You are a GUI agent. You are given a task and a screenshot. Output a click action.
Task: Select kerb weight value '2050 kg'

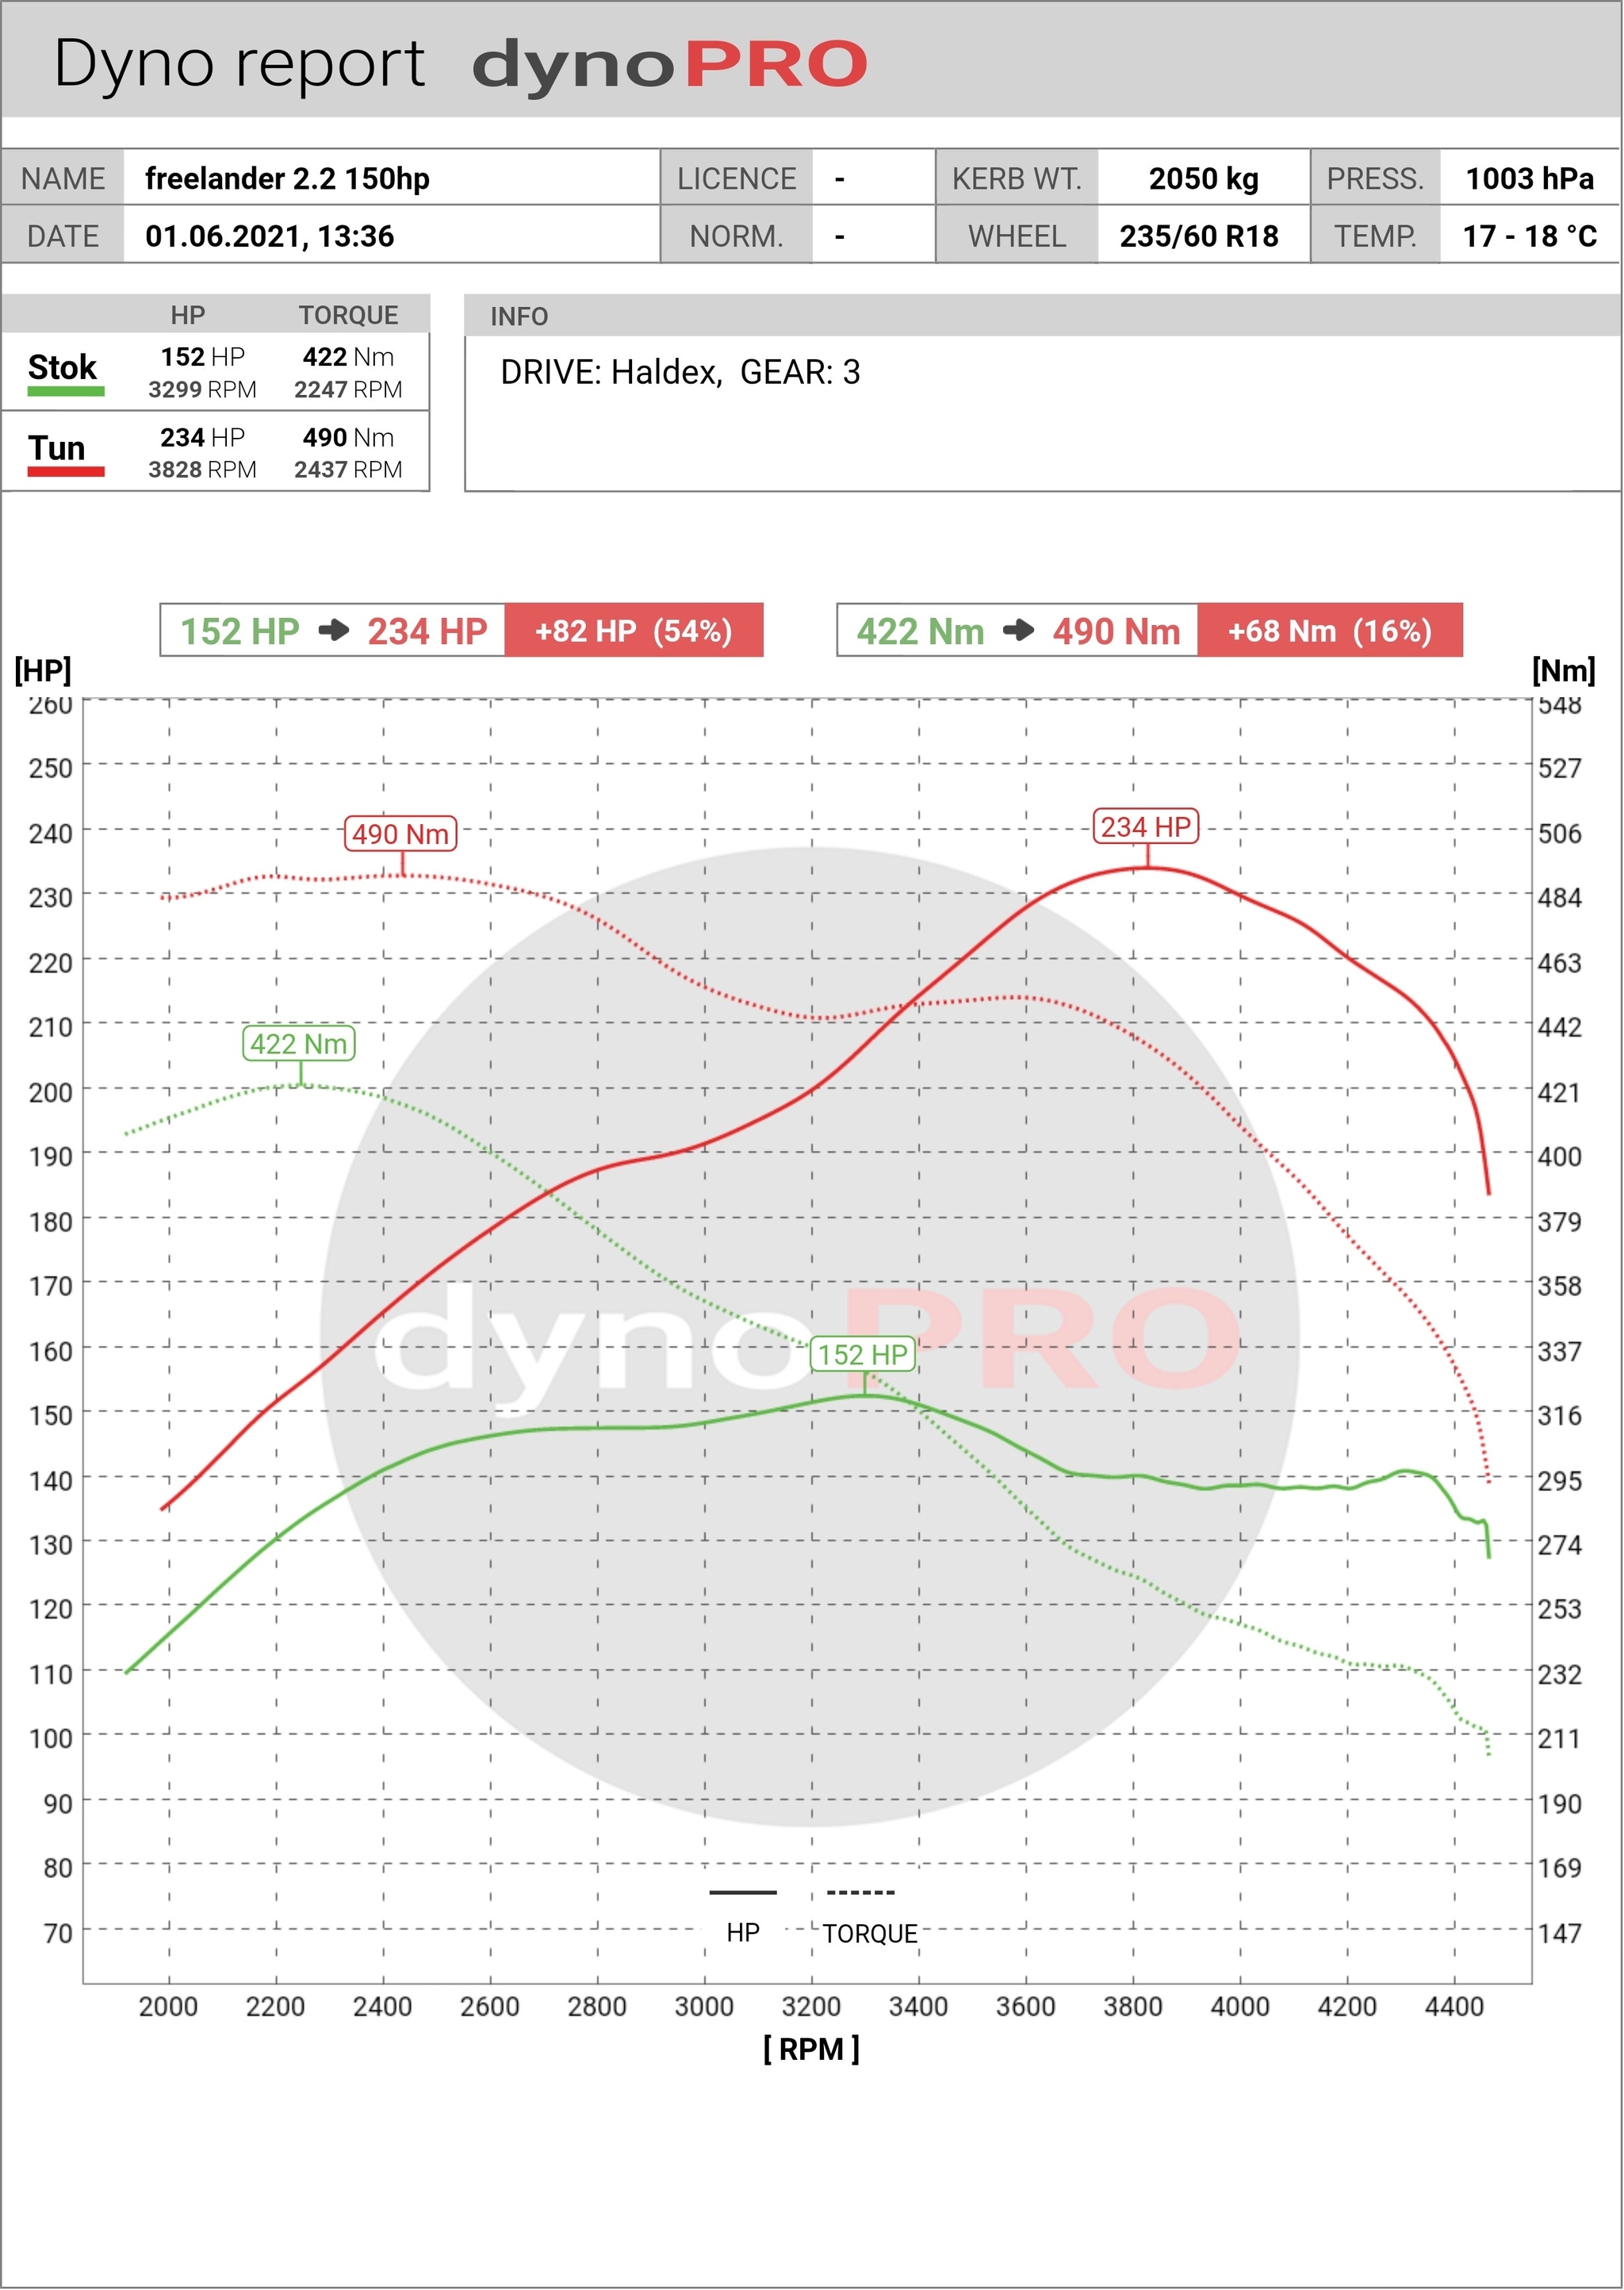click(x=1204, y=179)
